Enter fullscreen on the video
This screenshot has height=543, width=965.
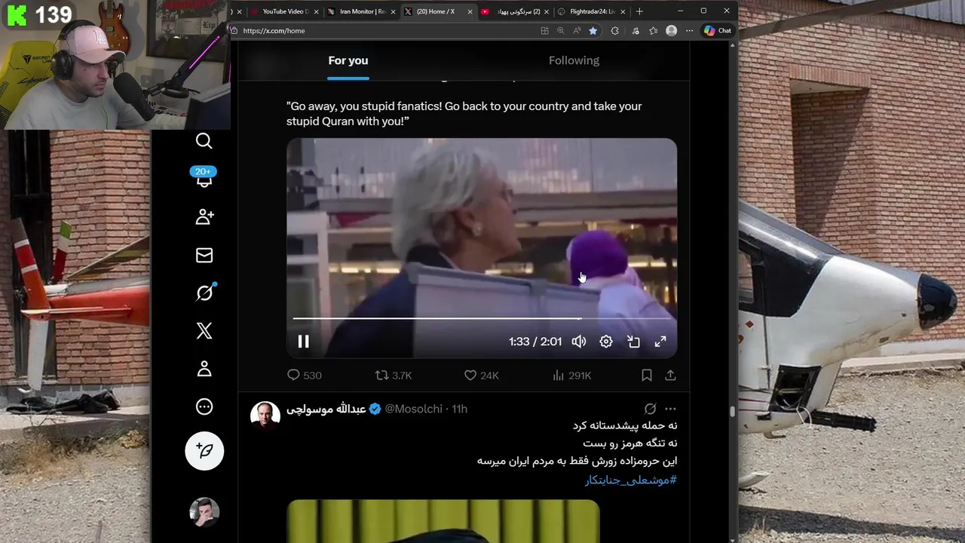(x=660, y=342)
